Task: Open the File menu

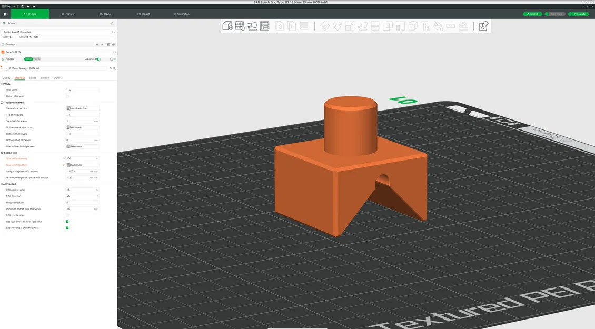Action: point(6,6)
